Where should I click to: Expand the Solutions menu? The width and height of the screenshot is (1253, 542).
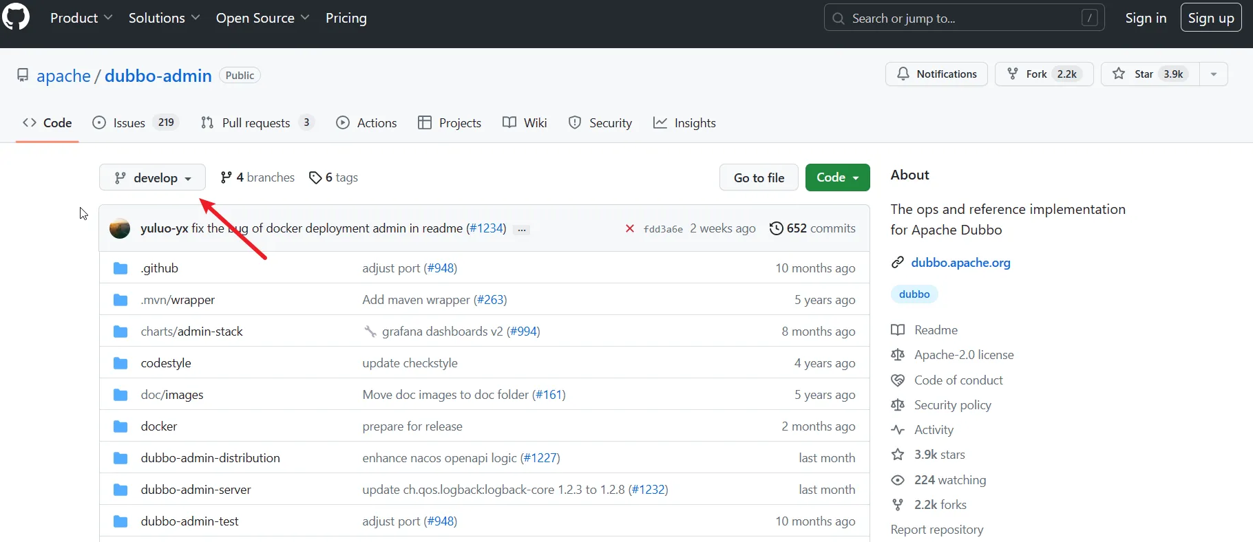pyautogui.click(x=164, y=18)
